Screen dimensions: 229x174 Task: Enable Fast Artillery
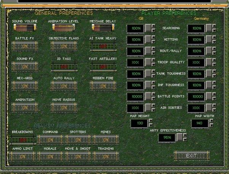tap(103, 66)
